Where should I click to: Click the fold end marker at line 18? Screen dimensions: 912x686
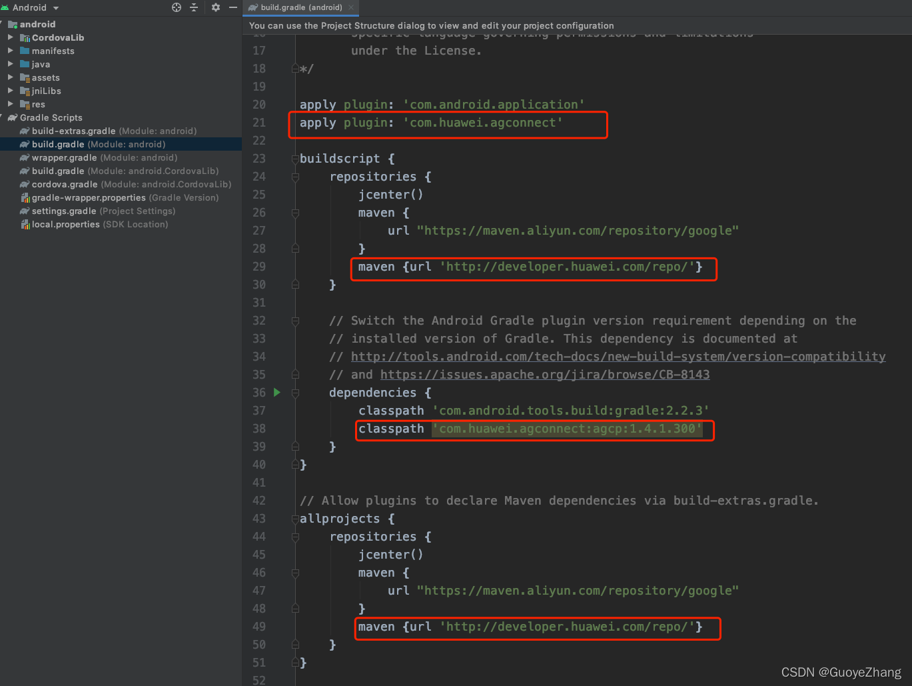295,69
